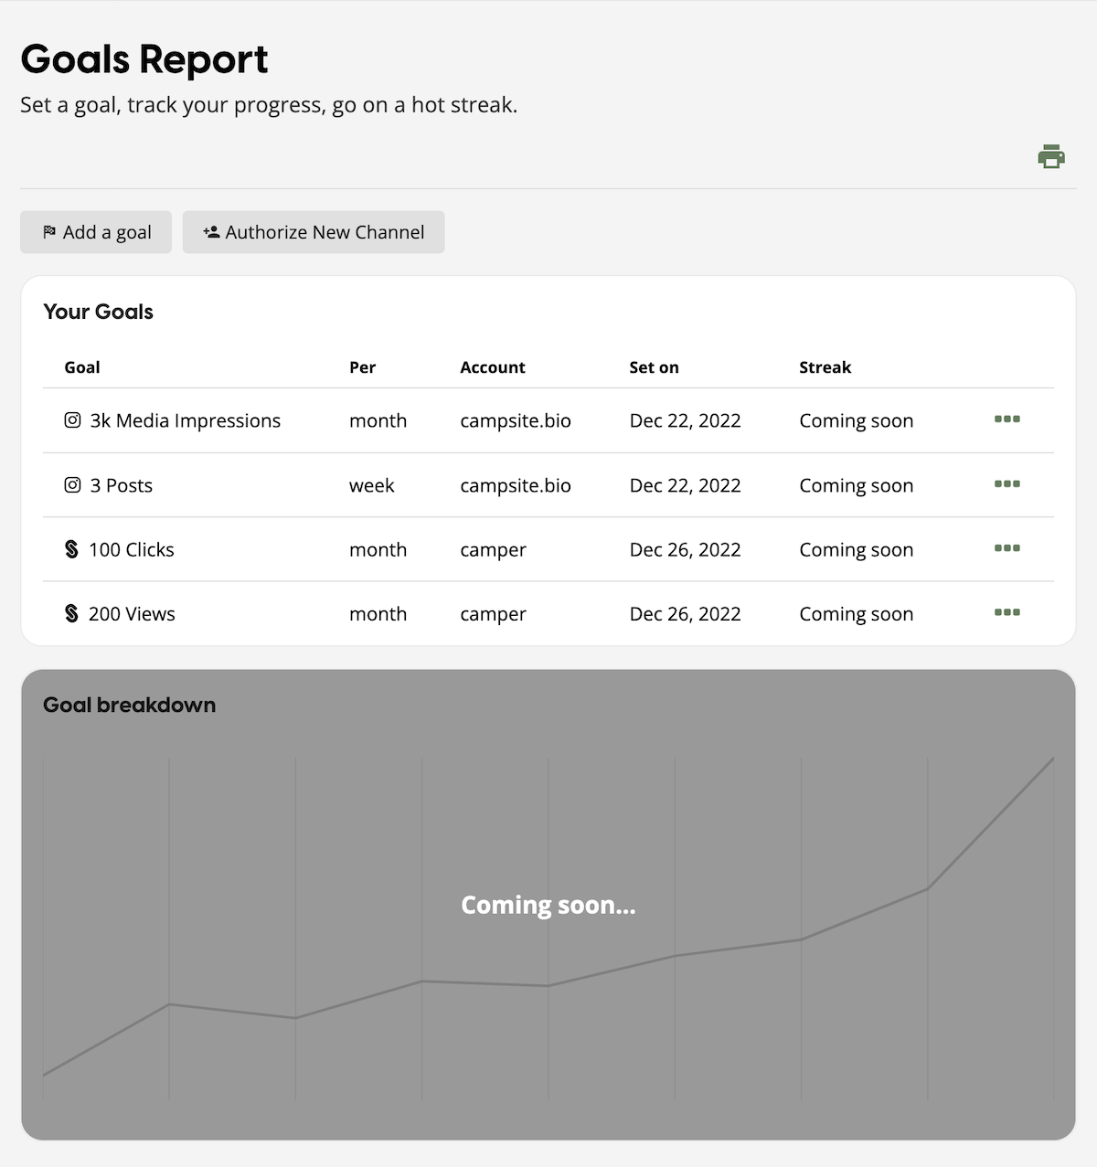Click the Goal column header
This screenshot has width=1097, height=1167.
click(81, 367)
